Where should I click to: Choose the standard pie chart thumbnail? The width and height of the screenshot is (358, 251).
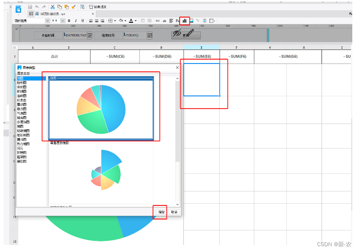coord(101,109)
